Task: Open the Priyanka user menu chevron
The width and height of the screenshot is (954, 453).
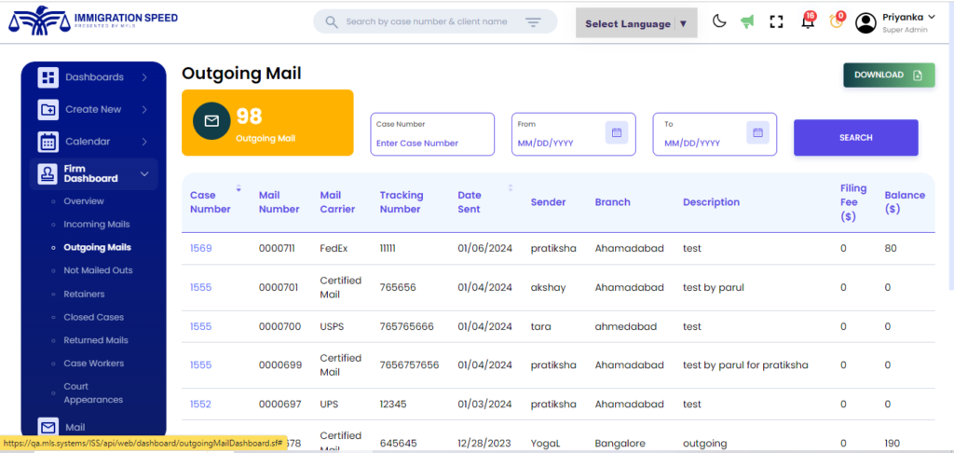Action: [931, 17]
